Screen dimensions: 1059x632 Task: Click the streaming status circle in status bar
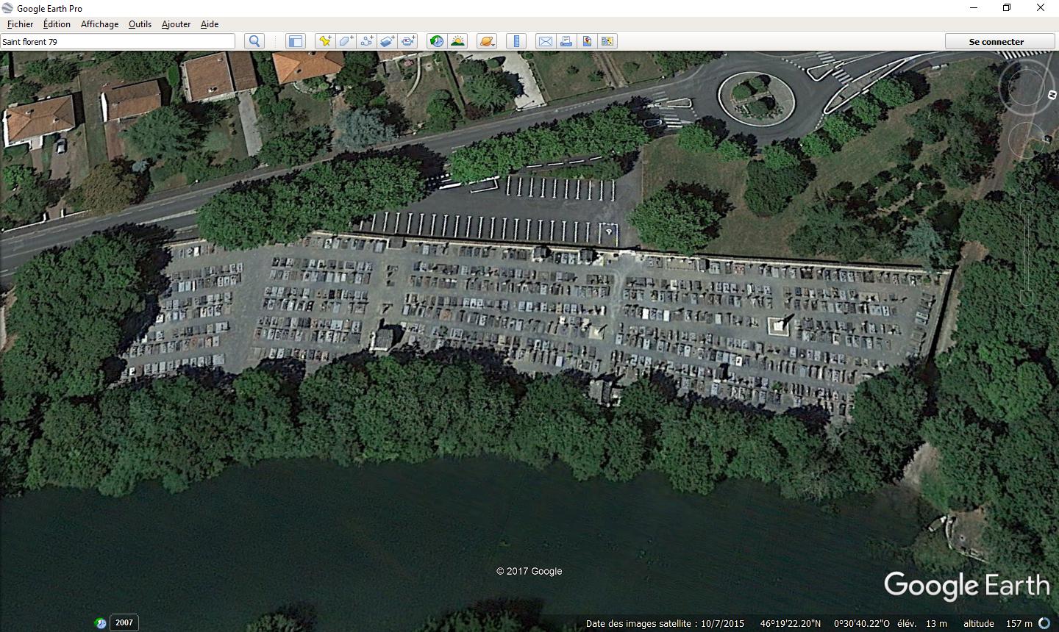[1045, 623]
